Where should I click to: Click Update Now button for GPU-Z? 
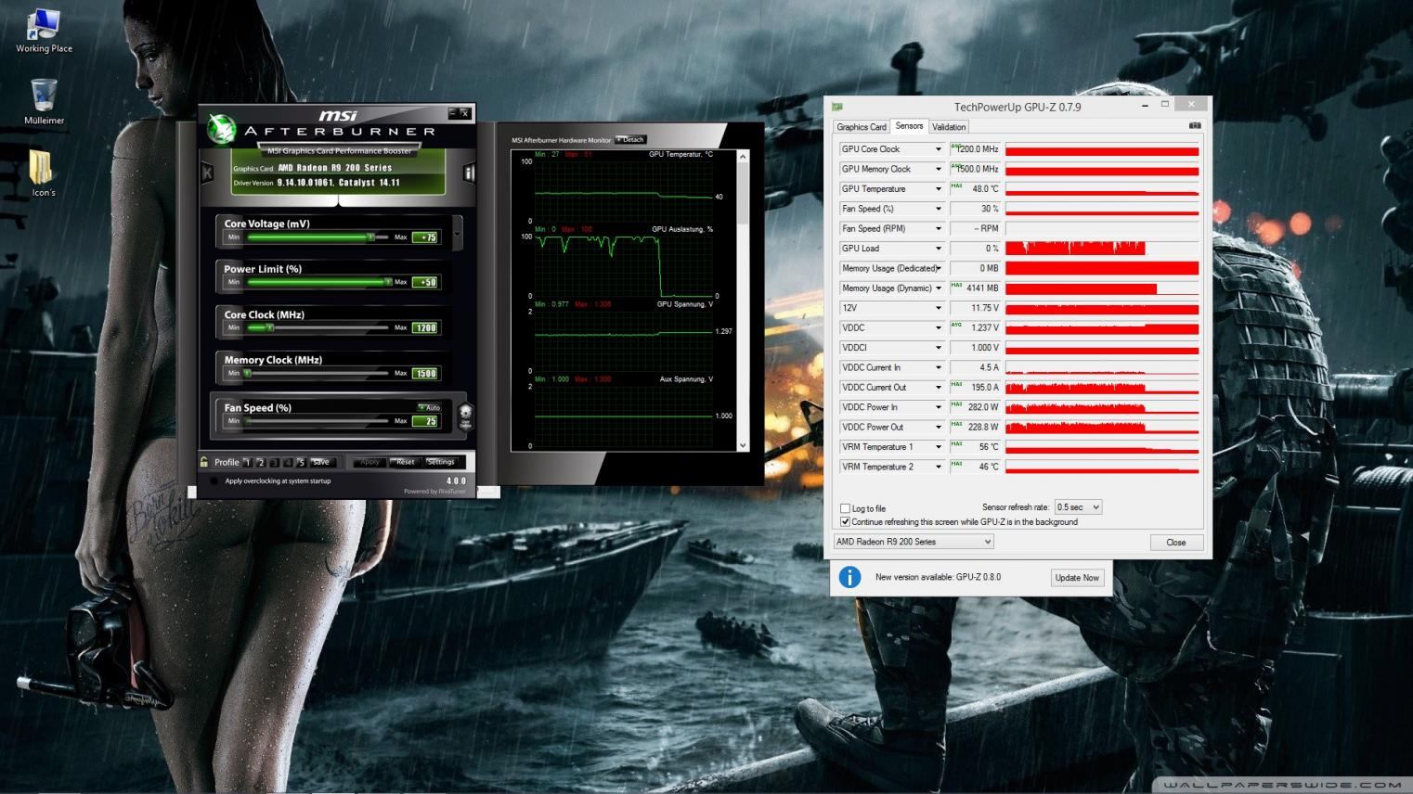click(1077, 577)
